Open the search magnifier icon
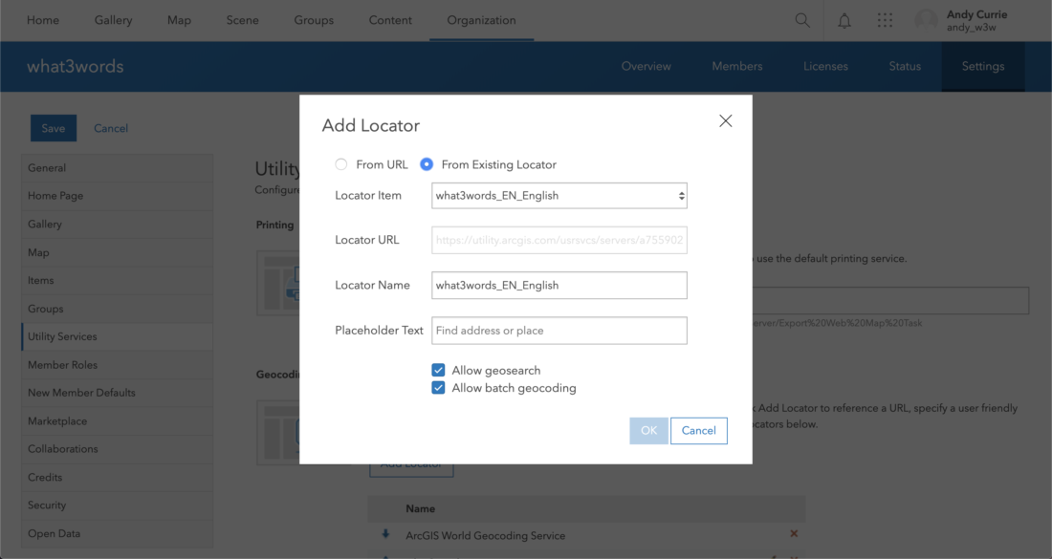This screenshot has height=559, width=1052. [x=802, y=20]
